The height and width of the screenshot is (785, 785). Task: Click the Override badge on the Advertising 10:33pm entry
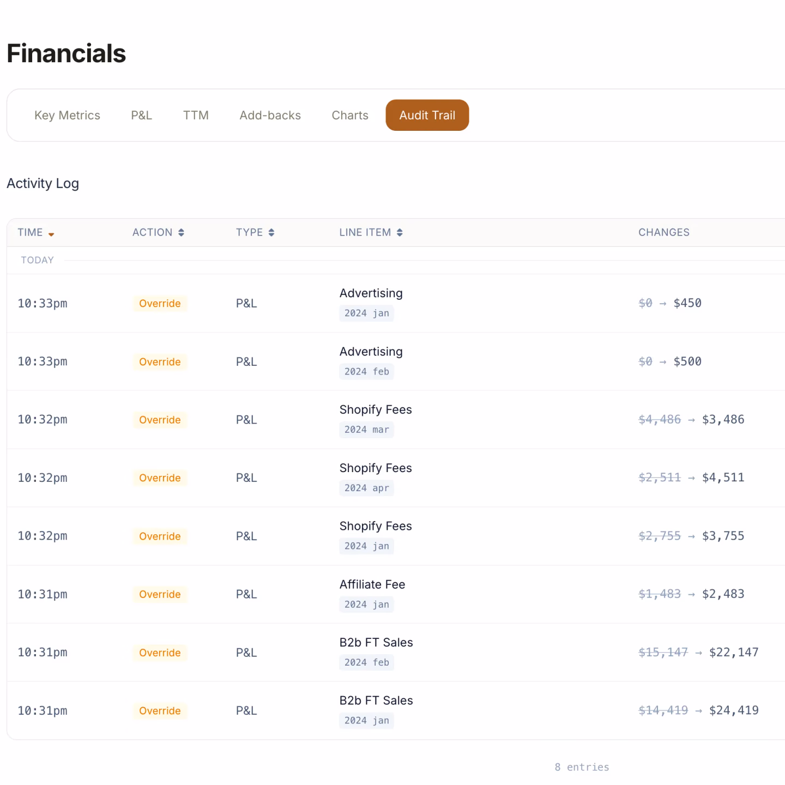pyautogui.click(x=160, y=303)
